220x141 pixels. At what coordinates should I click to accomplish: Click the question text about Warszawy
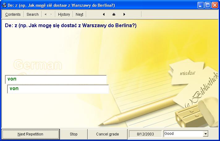[x=71, y=25]
